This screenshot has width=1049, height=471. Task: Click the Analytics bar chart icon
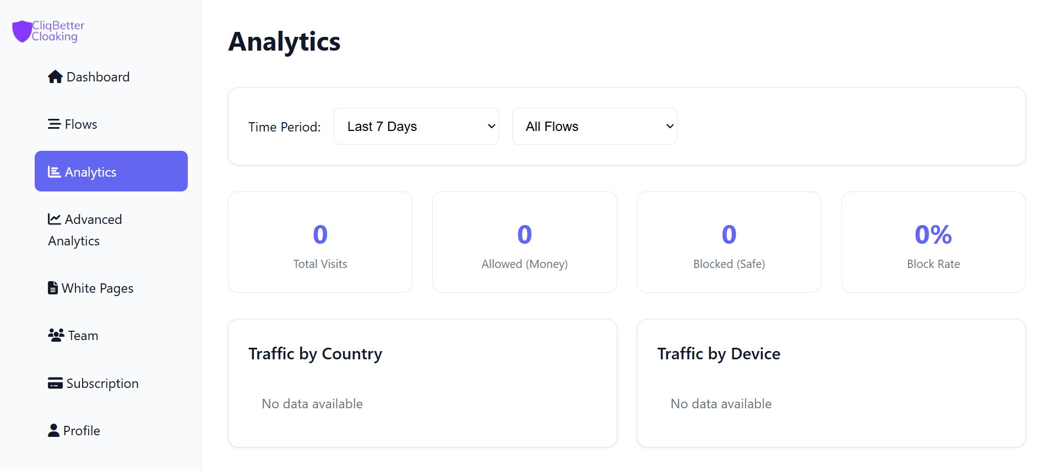[54, 172]
